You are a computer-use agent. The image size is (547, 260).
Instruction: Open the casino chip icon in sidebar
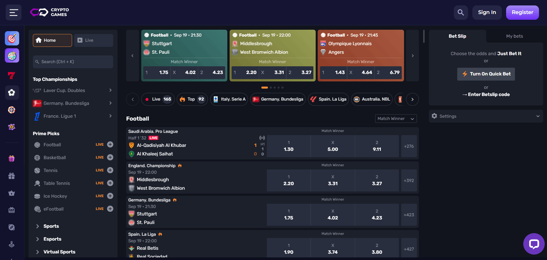pos(12,110)
